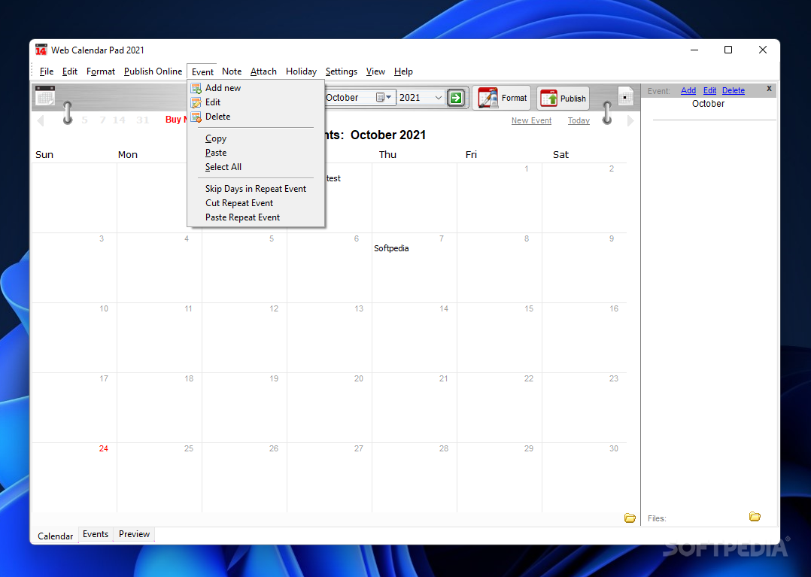Switch to the Calendar tab

click(56, 536)
